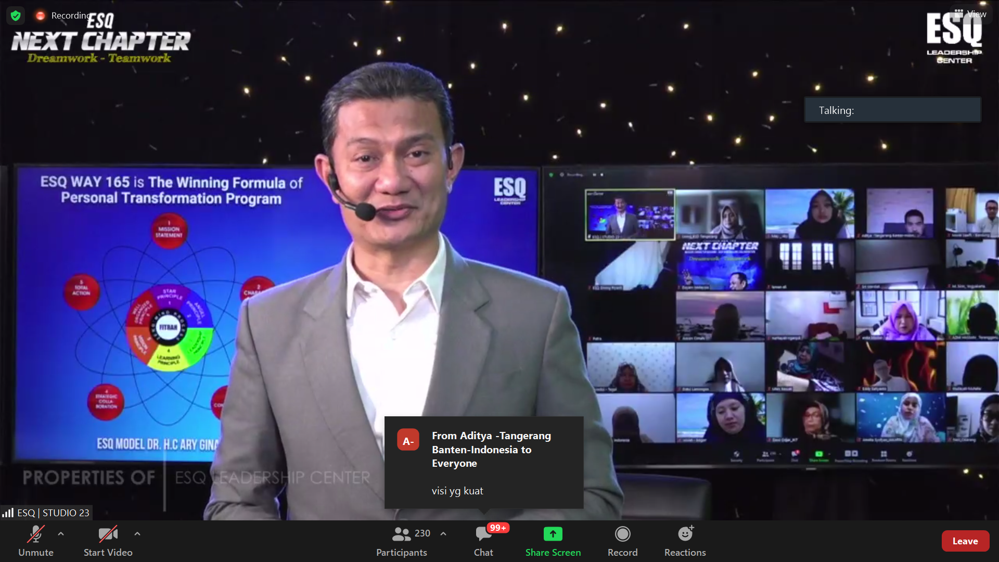Expand video options arrow beside Start Video
The image size is (999, 562).
click(x=137, y=533)
